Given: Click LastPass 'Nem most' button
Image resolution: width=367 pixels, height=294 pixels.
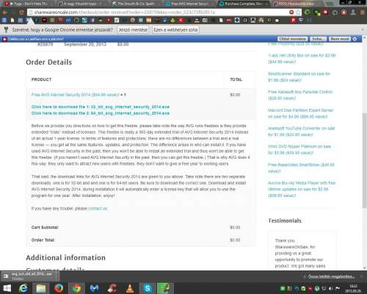Looking at the screenshot, I should pyautogui.click(x=340, y=39).
